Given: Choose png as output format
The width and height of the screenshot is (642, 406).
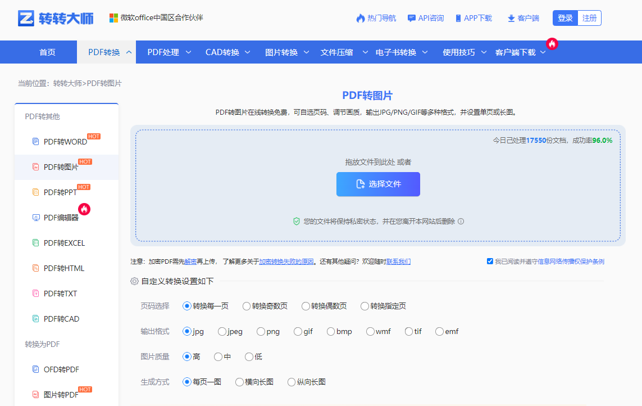Looking at the screenshot, I should click(x=261, y=331).
